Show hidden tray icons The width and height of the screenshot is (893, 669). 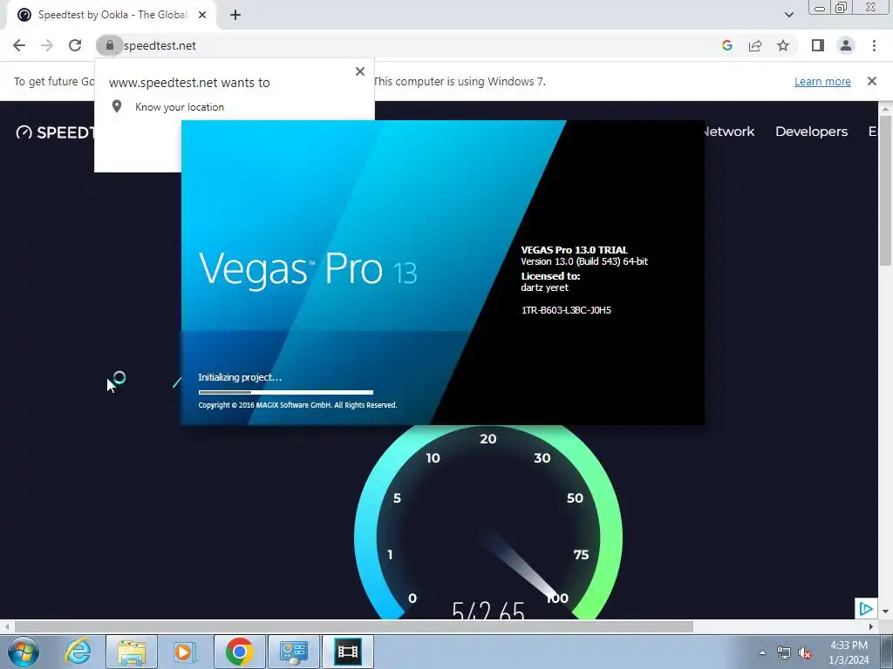pyautogui.click(x=762, y=652)
